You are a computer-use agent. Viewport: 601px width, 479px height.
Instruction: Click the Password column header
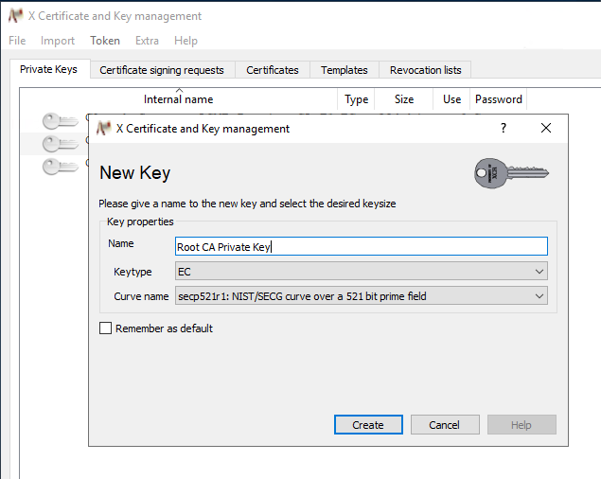coord(498,99)
